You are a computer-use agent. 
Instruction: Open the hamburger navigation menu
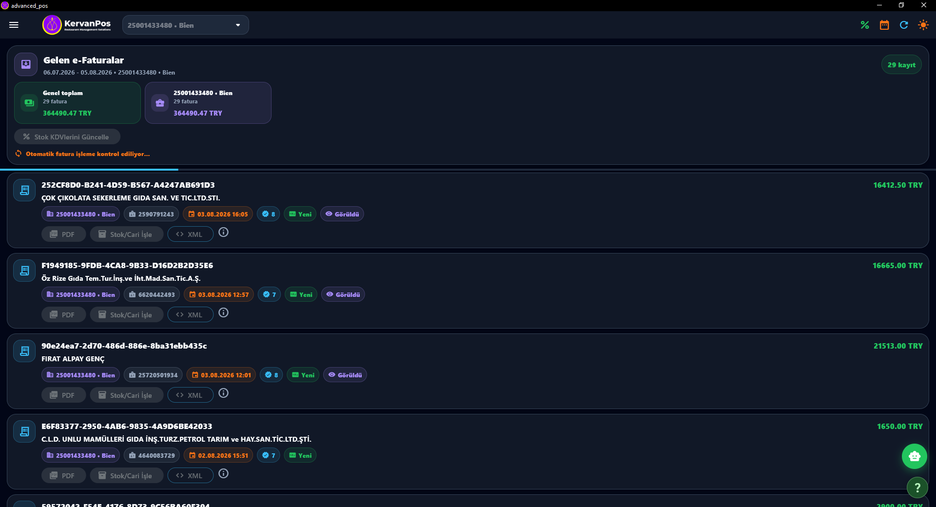(x=14, y=25)
